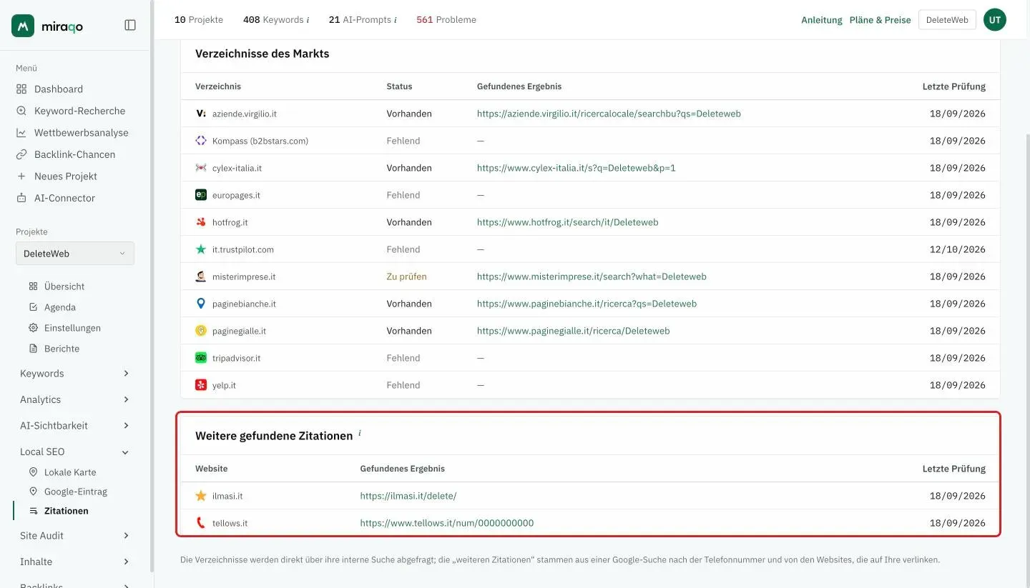This screenshot has width=1030, height=588.
Task: Open the hotfrog.it search result link
Action: [x=567, y=222]
